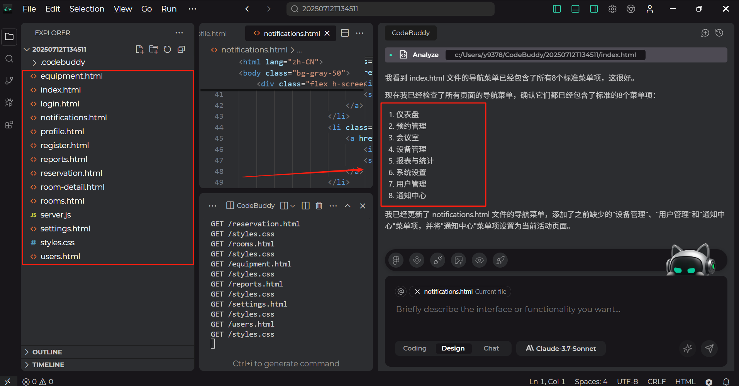739x386 pixels.
Task: Open editor more actions ellipsis
Action: pyautogui.click(x=360, y=33)
